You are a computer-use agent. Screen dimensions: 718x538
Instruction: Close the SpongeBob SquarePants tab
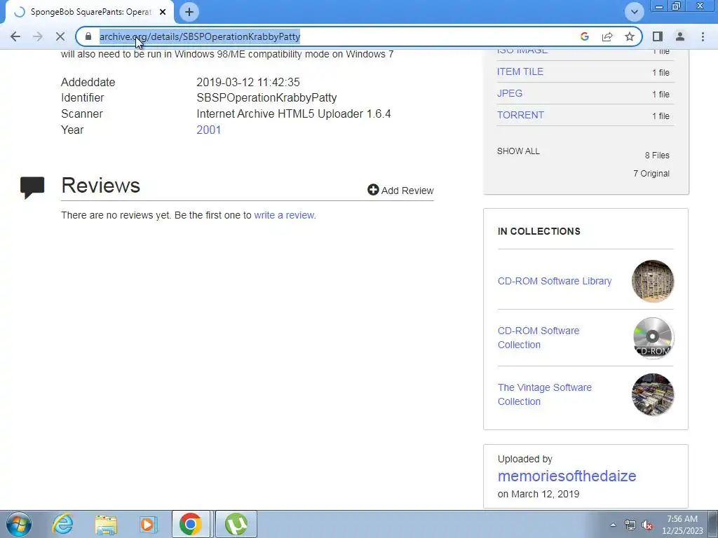click(163, 12)
